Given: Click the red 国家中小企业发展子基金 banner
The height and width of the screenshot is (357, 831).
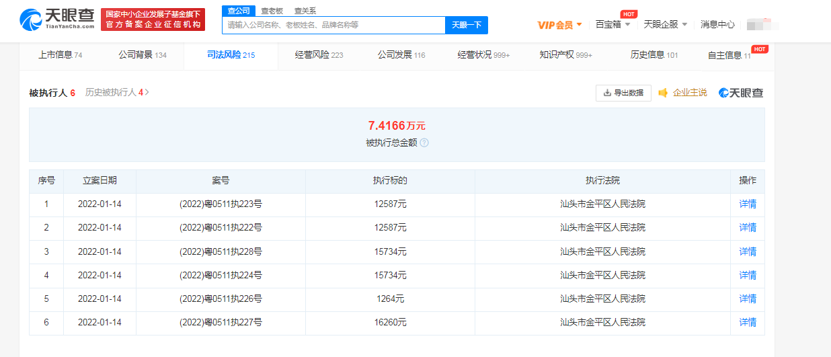Looking at the screenshot, I should (153, 19).
